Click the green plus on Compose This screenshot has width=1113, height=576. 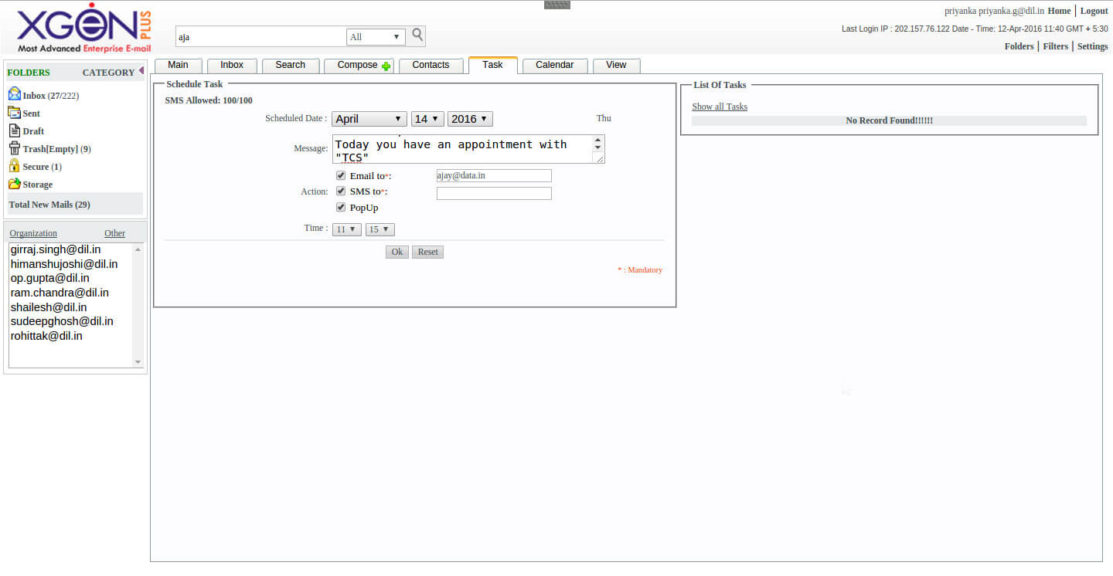tap(386, 66)
